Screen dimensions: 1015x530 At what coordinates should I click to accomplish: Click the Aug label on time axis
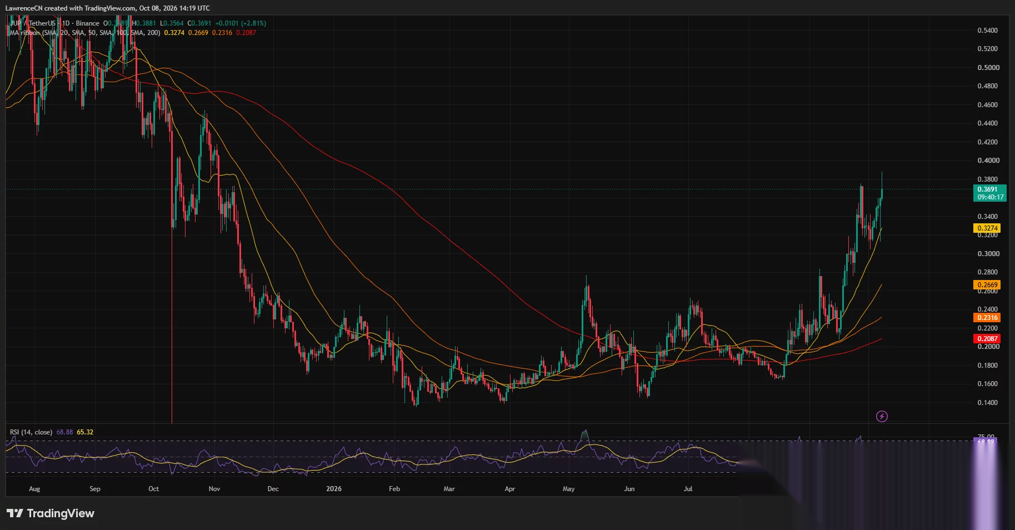[x=34, y=489]
